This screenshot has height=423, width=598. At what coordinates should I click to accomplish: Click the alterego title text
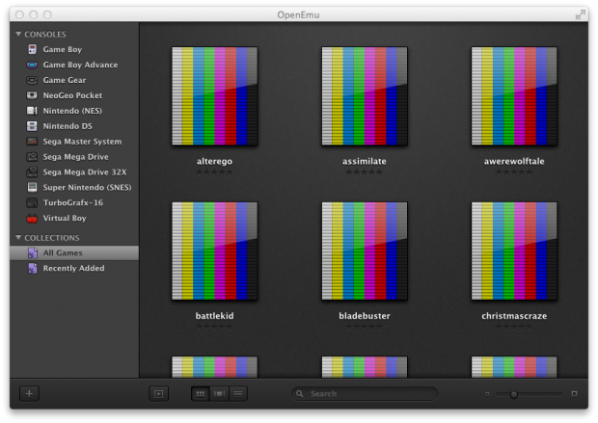tap(214, 161)
